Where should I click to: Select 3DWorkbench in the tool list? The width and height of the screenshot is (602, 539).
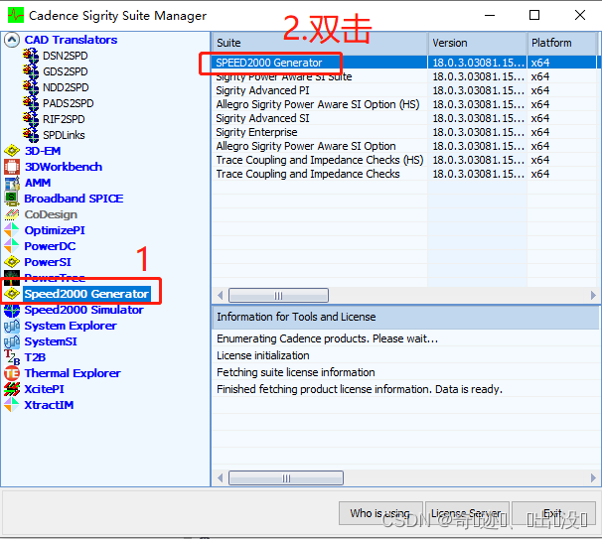pos(64,167)
